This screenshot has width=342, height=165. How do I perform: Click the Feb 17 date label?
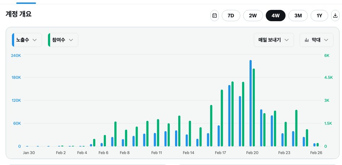(x=221, y=153)
